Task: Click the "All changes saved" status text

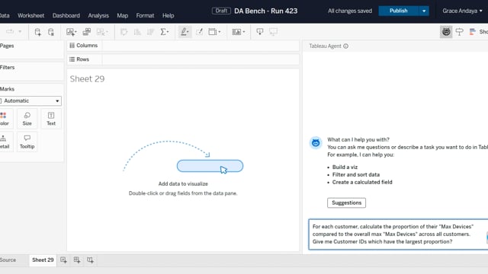Action: [x=350, y=11]
